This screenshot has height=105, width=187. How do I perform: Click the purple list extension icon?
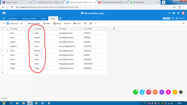[x=162, y=92]
